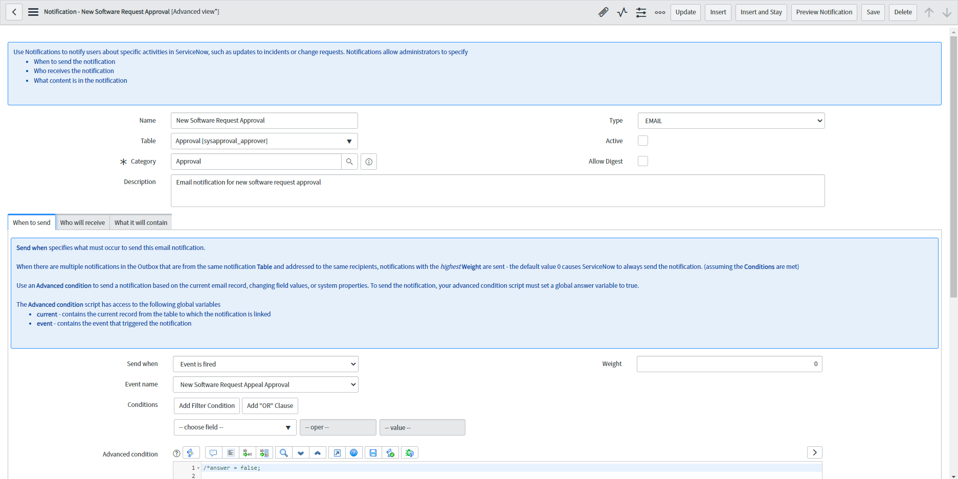Open Table dropdown showing Approval

click(x=264, y=141)
